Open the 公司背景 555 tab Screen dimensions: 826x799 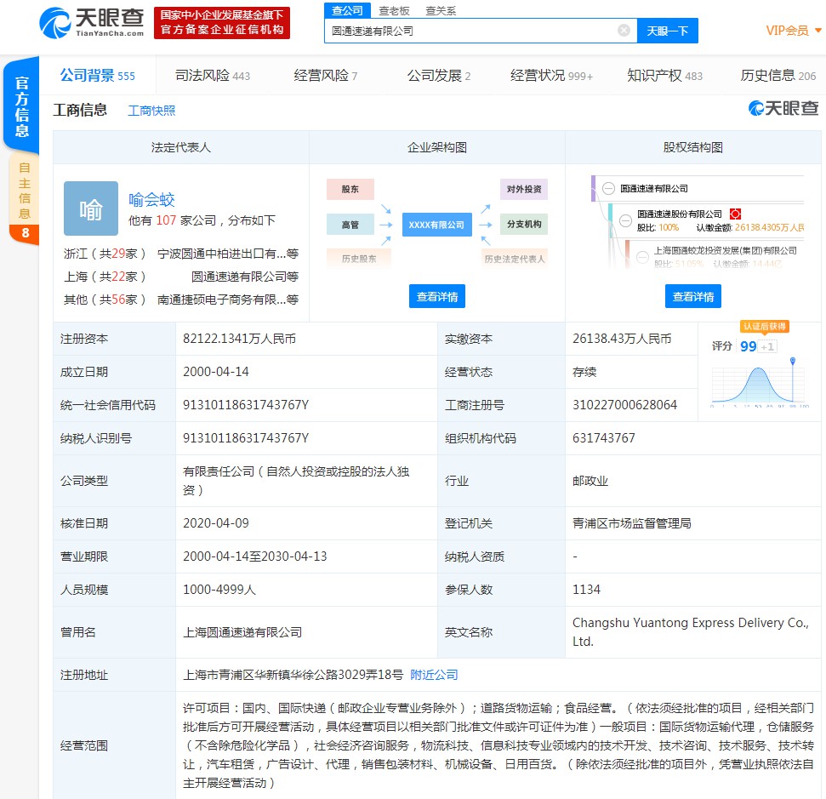[x=98, y=76]
